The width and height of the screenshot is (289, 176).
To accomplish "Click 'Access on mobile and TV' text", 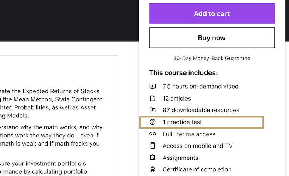I will [x=198, y=146].
